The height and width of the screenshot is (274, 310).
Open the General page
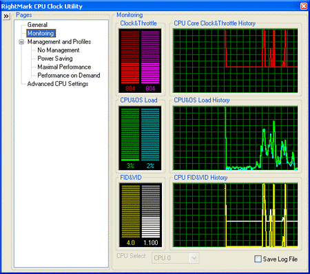[x=37, y=25]
